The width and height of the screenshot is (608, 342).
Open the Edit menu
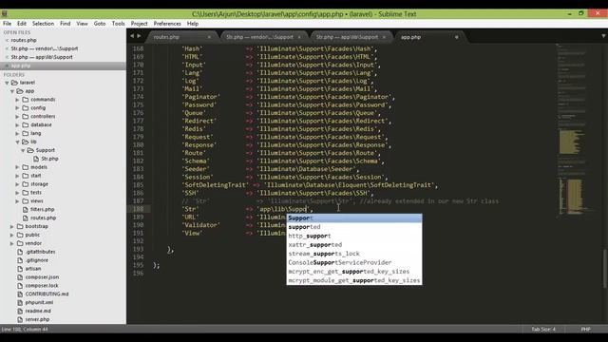point(22,24)
